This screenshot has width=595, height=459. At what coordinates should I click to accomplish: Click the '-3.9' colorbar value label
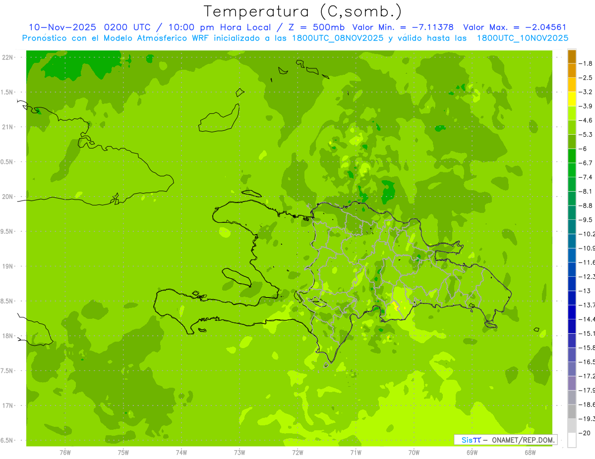[586, 106]
